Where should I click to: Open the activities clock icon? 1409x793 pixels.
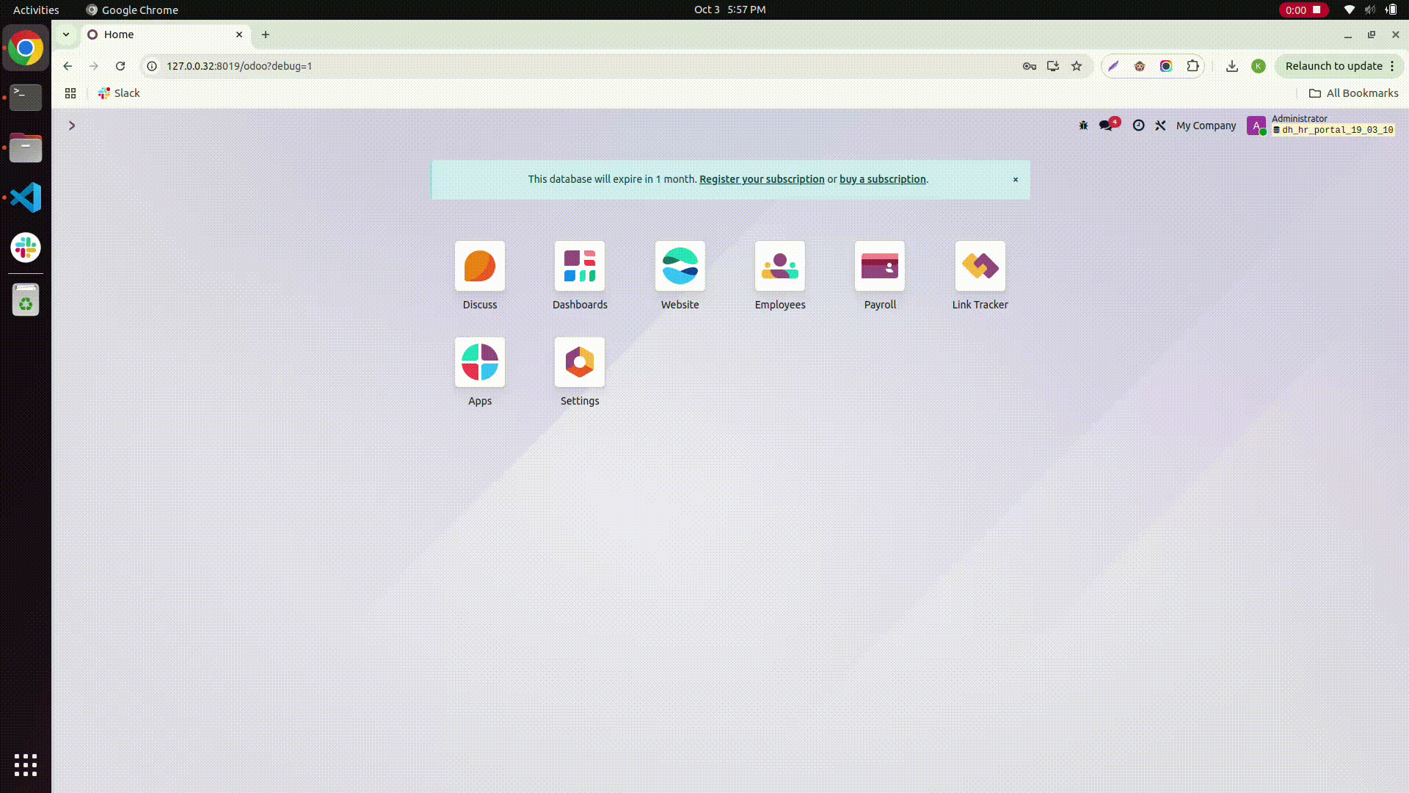click(1138, 126)
